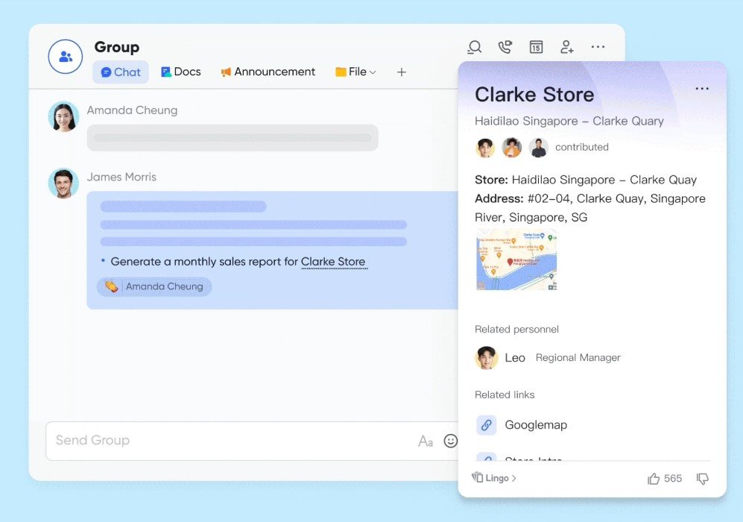Click the Related links heading
The width and height of the screenshot is (743, 522).
505,394
